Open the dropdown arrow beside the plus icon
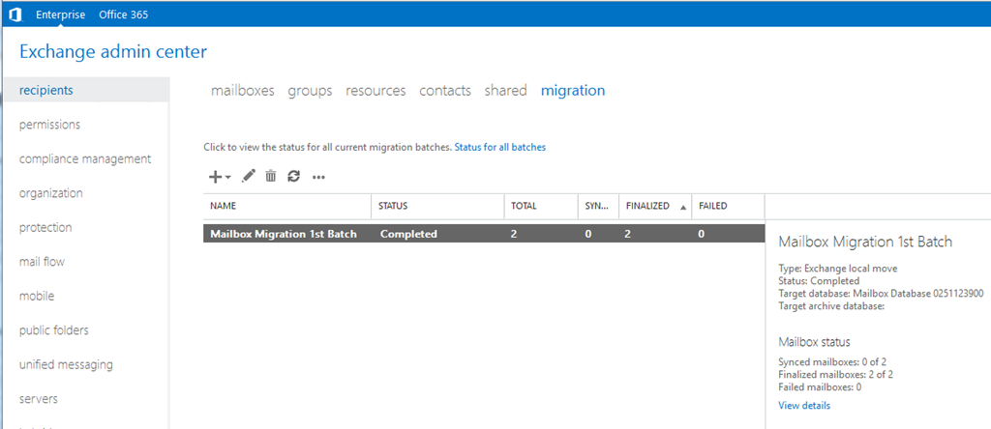The width and height of the screenshot is (991, 429). coord(227,178)
